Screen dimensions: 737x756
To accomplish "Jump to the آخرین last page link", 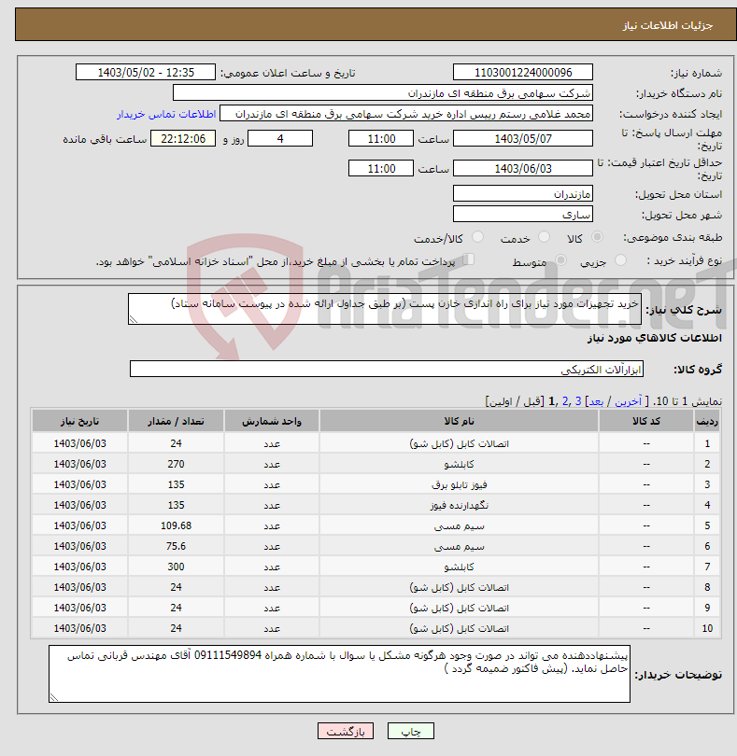I will point(628,401).
